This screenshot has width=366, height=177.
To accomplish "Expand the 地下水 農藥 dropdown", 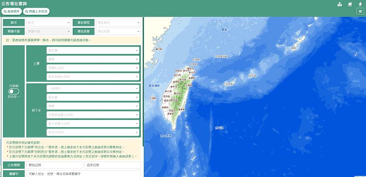I will [x=93, y=106].
